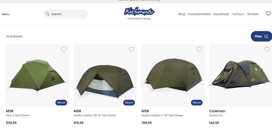View the Hubba Hubba HD 3P image
This screenshot has height=129, width=272.
(105, 76)
